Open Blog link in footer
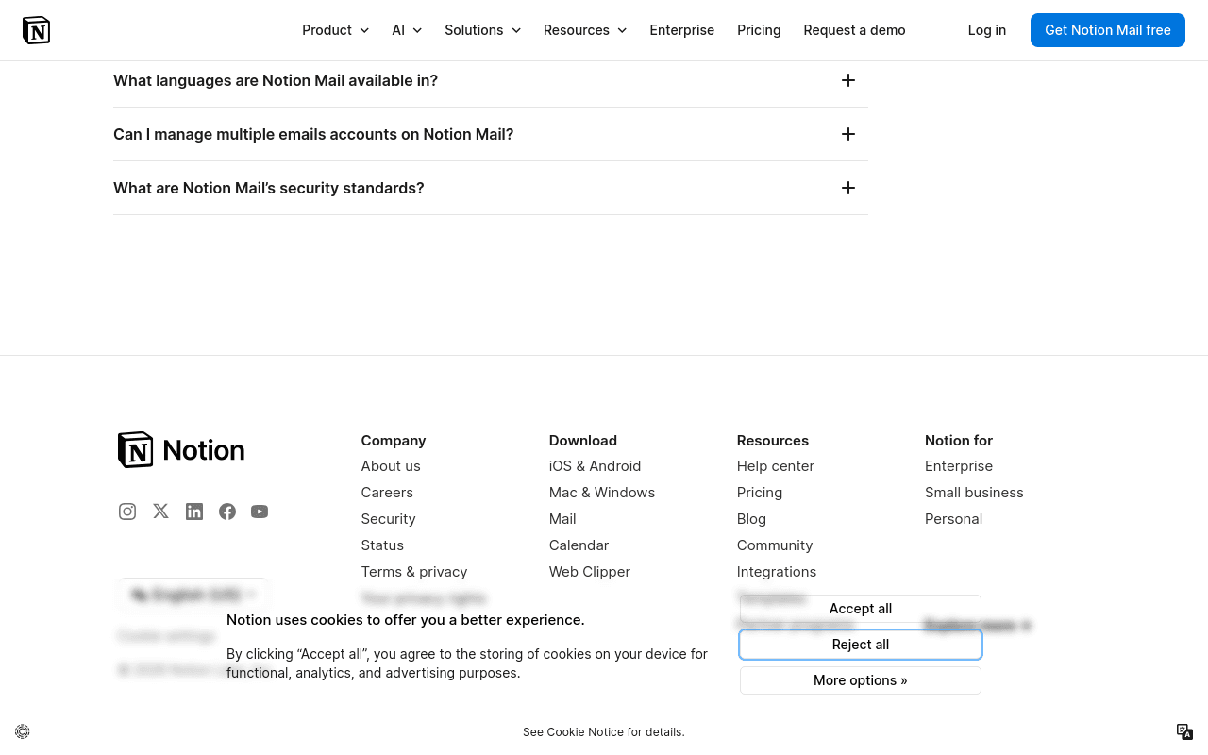 pos(752,519)
